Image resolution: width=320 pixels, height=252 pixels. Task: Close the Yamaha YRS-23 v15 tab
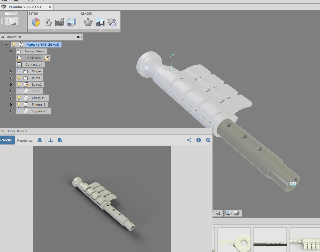click(50, 7)
